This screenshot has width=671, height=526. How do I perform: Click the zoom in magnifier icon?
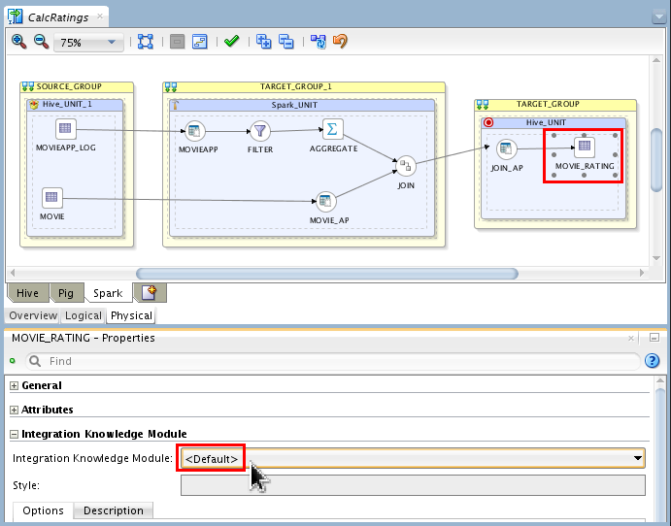(18, 42)
